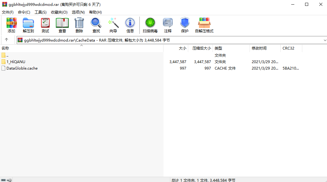Click 1_HiQANU packed size 3,447,587

202,62
